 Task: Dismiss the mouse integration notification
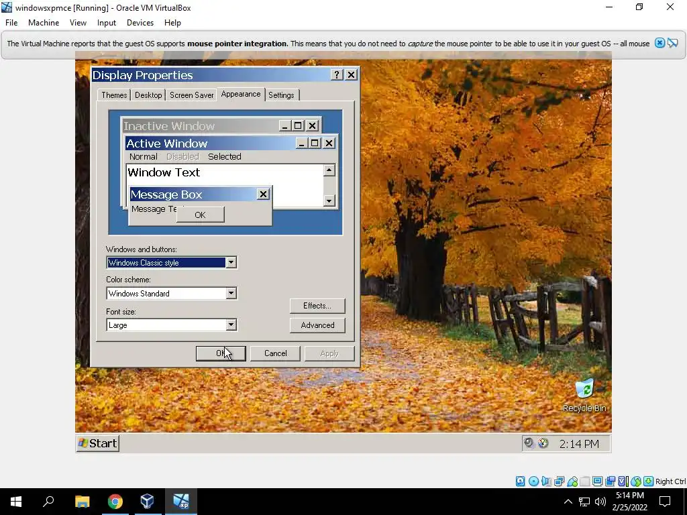(659, 43)
